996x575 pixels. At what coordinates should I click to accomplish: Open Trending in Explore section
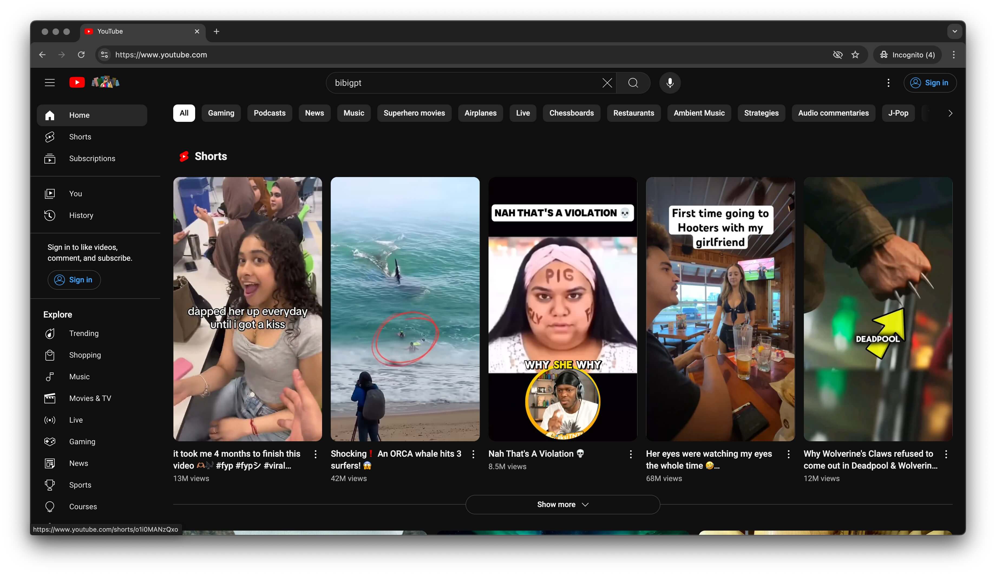pyautogui.click(x=84, y=333)
